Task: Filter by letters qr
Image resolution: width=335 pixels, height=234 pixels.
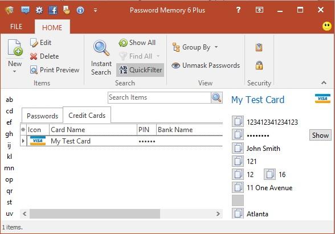Action: pyautogui.click(x=9, y=191)
